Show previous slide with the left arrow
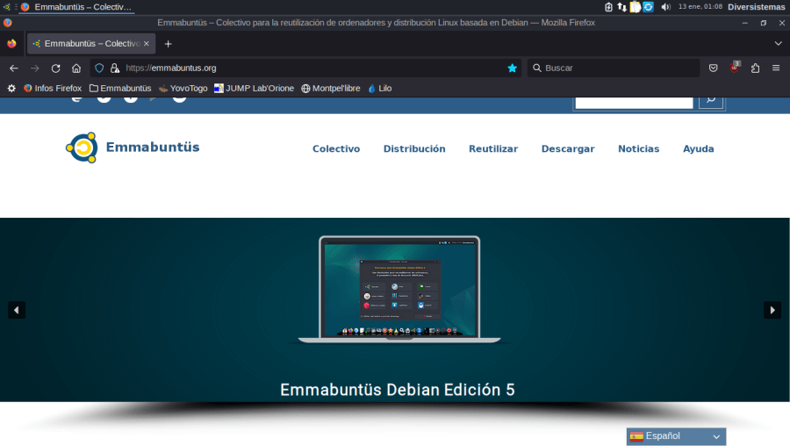790x446 pixels. 17,310
